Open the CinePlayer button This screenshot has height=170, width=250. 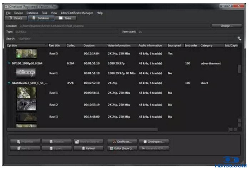122,141
